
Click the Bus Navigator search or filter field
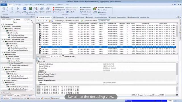coord(7,20)
